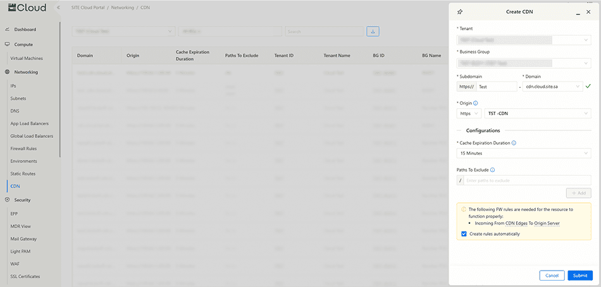Collapse the sidebar with double-chevron icon
601x287 pixels.
(x=58, y=8)
